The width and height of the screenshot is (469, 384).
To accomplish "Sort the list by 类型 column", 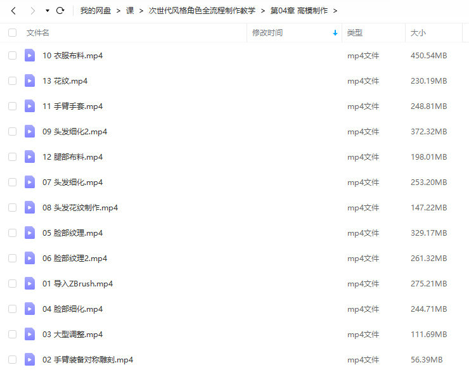I will pyautogui.click(x=355, y=33).
